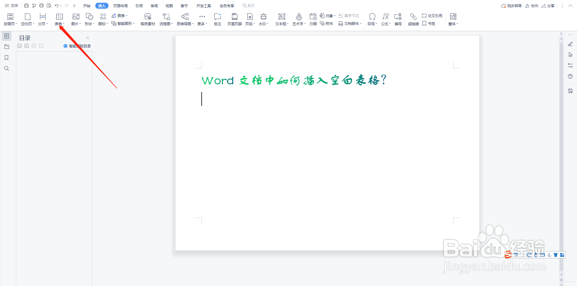Click the 交叉引用 cross-reference button
577x286 pixels.
tap(432, 16)
